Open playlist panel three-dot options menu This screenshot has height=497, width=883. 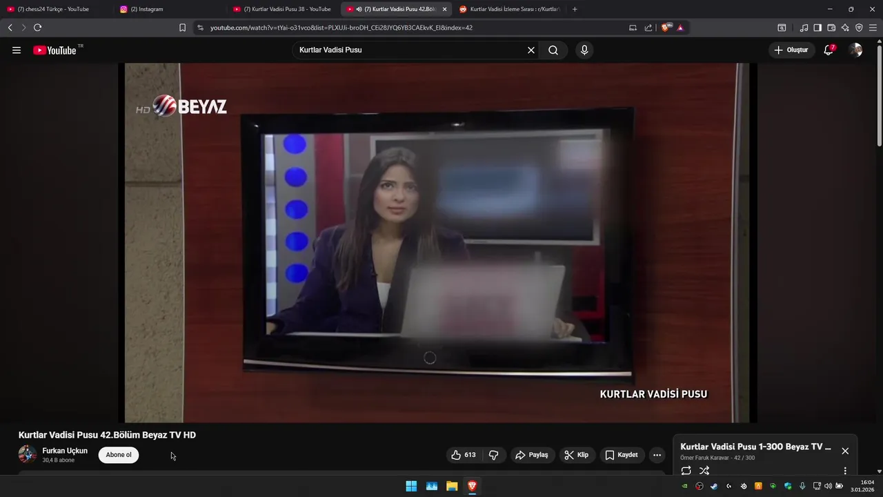[x=845, y=471]
